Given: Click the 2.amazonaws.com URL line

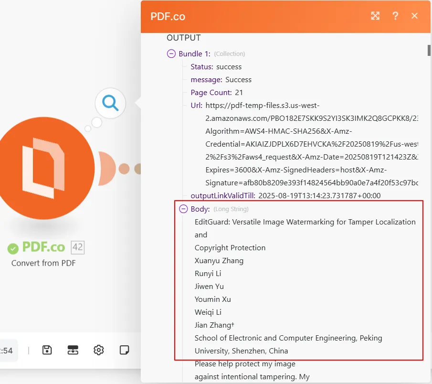Looking at the screenshot, I should (x=312, y=118).
